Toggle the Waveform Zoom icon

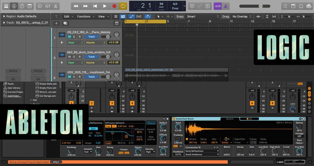[258, 17]
